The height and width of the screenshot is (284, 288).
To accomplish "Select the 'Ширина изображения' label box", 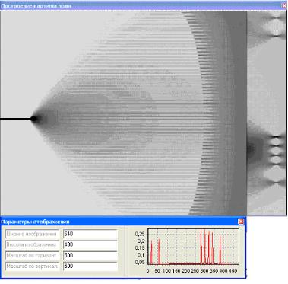I will (32, 234).
